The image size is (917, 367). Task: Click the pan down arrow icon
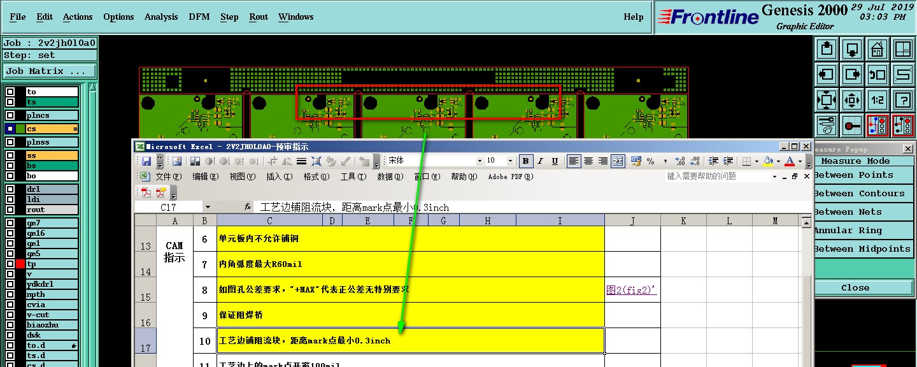click(x=852, y=48)
